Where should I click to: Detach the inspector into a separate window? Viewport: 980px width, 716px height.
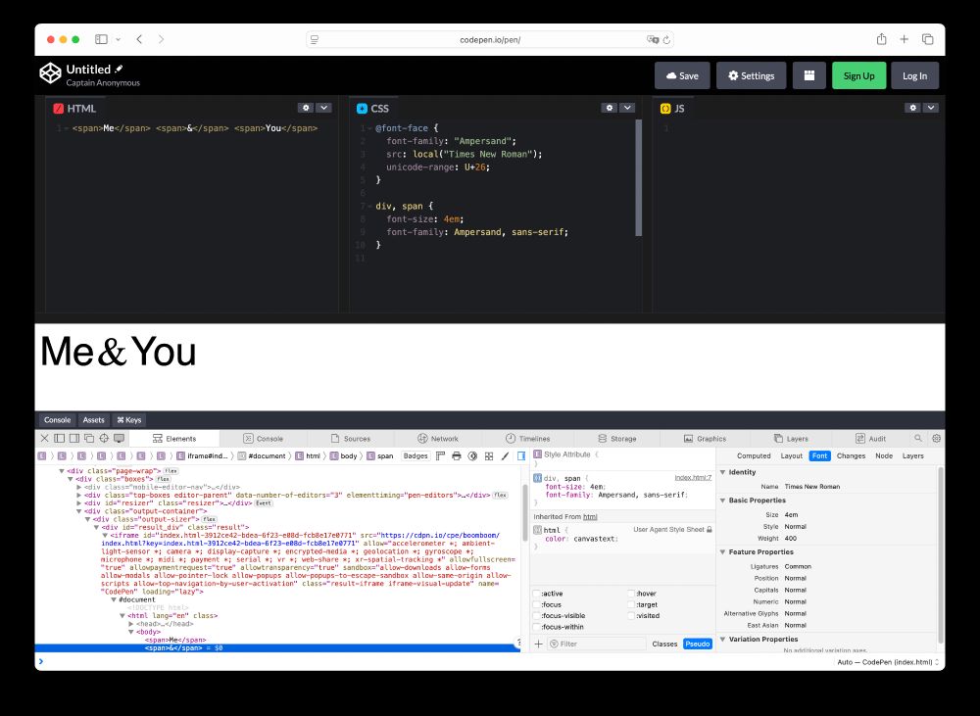pos(89,438)
